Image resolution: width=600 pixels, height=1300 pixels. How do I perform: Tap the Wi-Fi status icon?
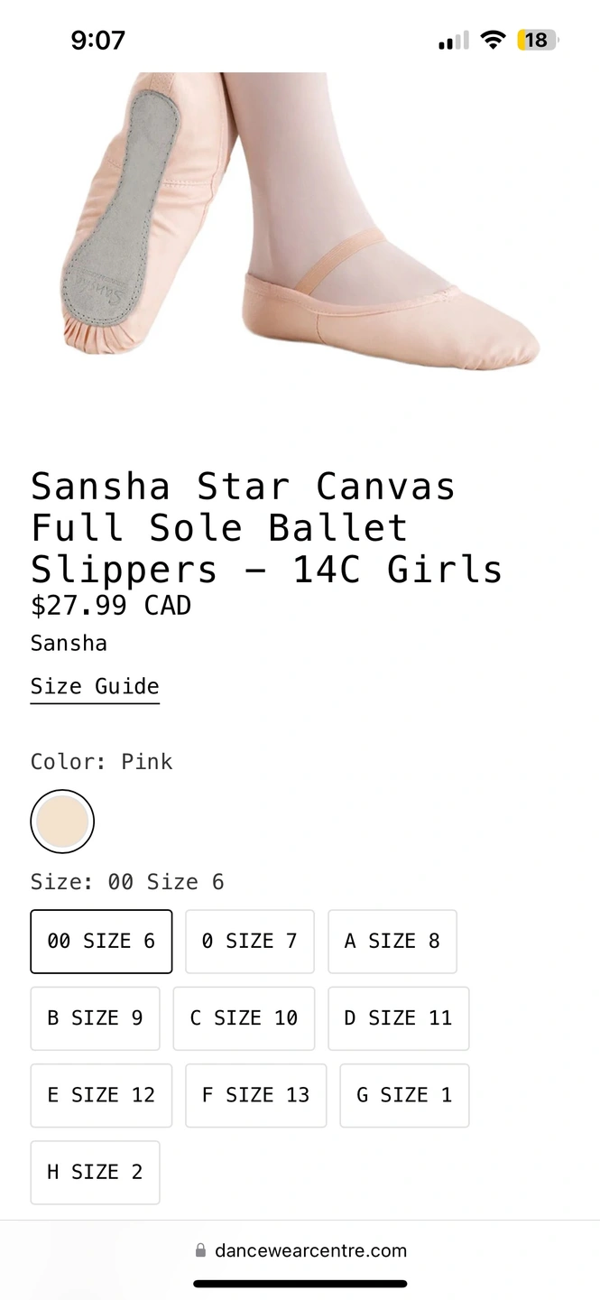tap(493, 41)
